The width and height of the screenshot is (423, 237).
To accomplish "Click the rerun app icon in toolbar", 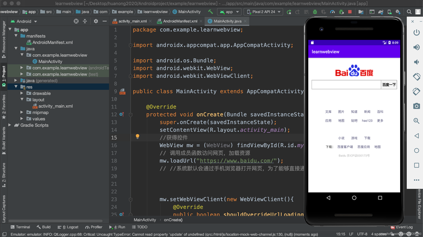I will point(289,12).
